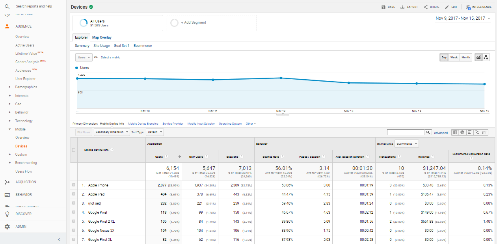The image size is (497, 244).
Task: Select the line chart view icon
Action: pos(478,58)
